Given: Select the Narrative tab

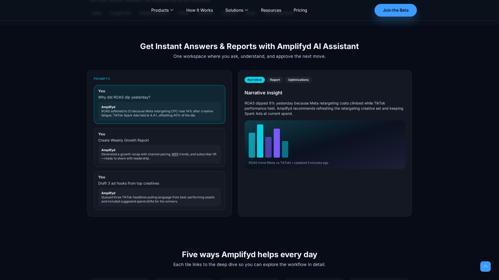Looking at the screenshot, I should [254, 80].
